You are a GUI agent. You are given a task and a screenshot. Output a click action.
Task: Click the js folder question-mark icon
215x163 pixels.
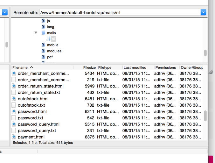click(43, 21)
